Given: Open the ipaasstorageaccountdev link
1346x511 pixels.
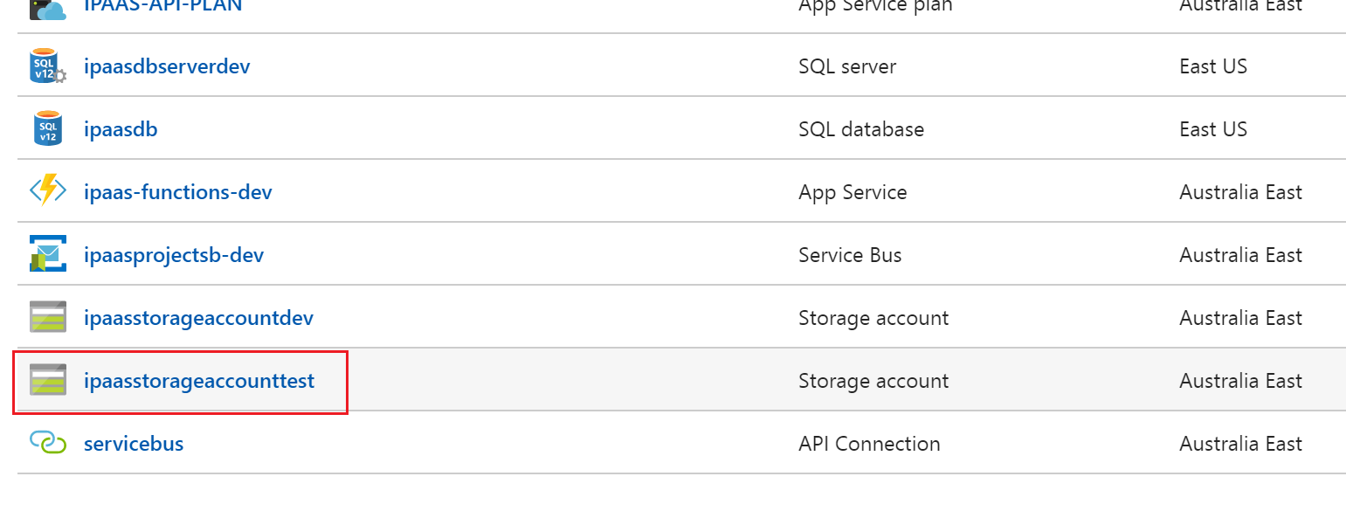Looking at the screenshot, I should (x=198, y=318).
